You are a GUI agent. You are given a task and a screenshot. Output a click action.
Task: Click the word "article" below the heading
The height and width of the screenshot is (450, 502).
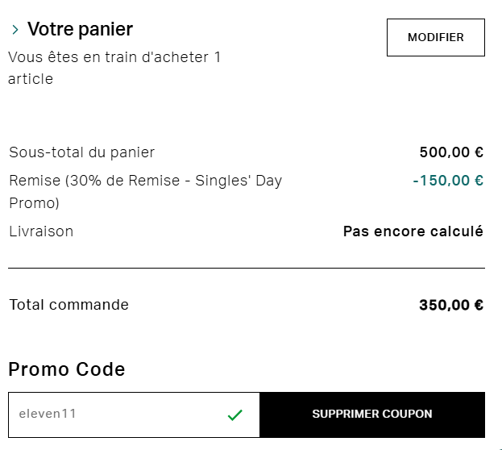coord(31,79)
